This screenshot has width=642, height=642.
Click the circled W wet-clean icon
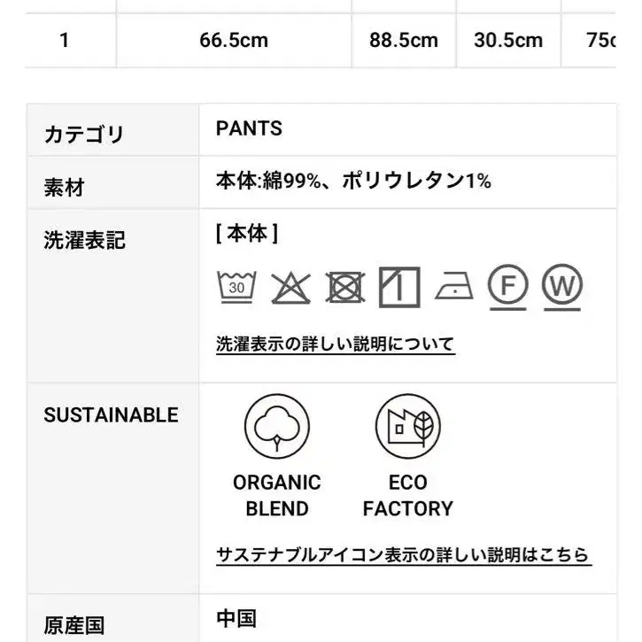coord(562,287)
